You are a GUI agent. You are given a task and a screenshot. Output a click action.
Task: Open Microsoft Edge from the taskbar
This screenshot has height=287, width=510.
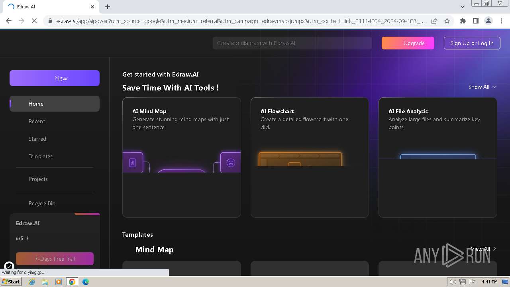point(86,282)
